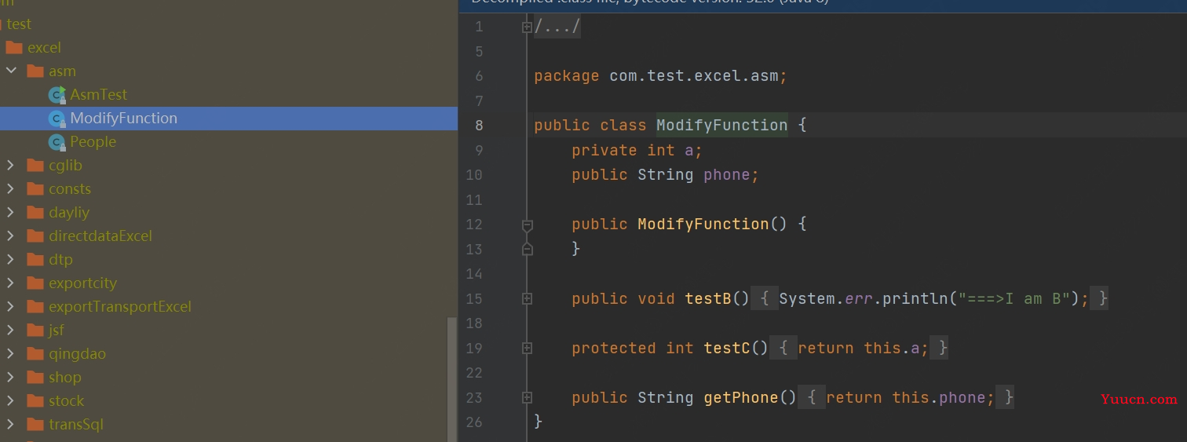Click the exportTransportExcel folder icon

coord(35,306)
